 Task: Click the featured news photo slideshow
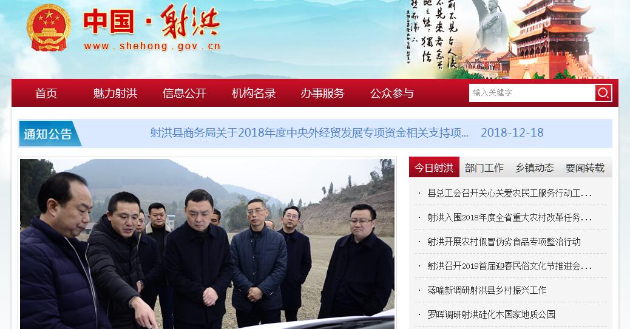tap(207, 244)
